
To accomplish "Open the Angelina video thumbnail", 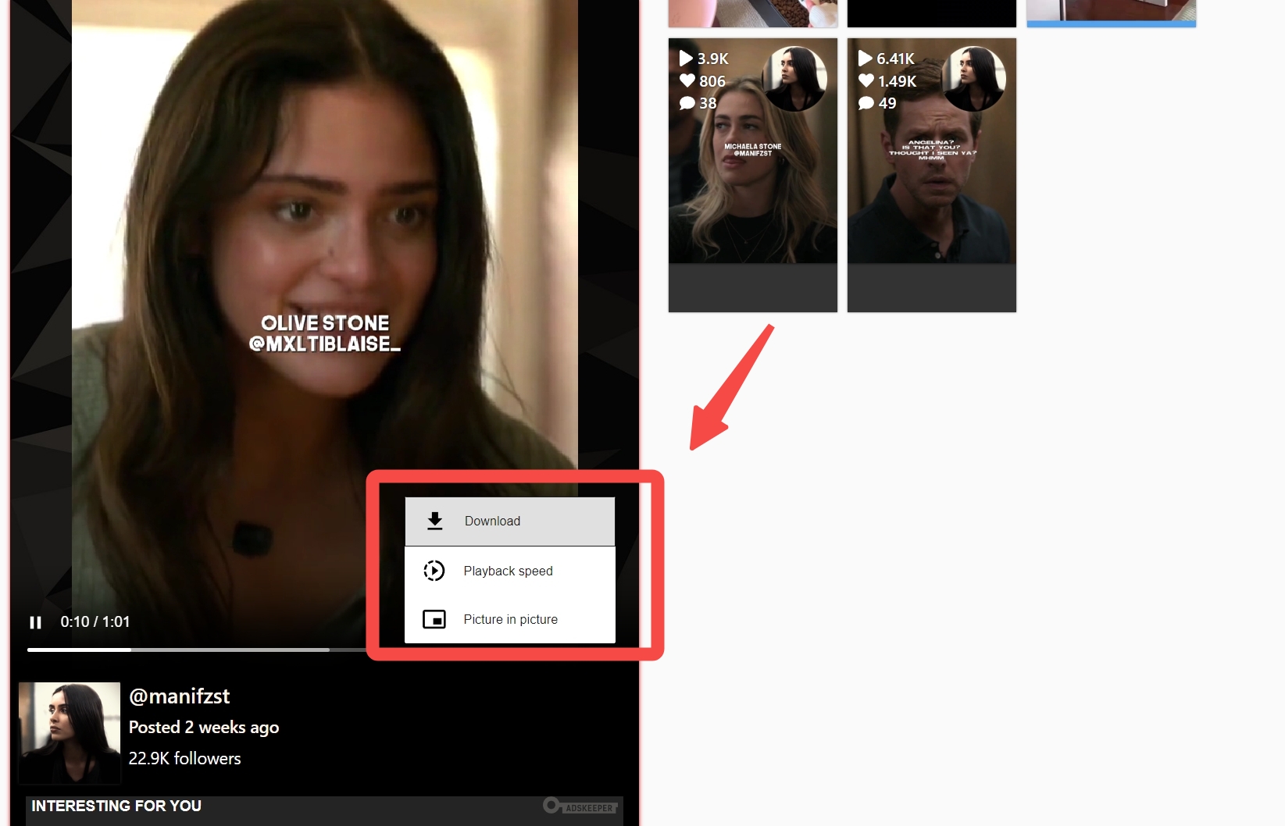I will tap(932, 175).
